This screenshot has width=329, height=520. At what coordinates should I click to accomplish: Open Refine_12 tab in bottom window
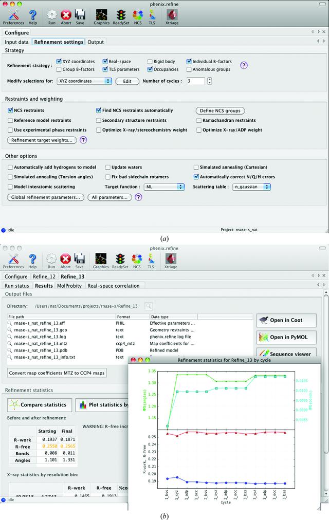click(44, 276)
